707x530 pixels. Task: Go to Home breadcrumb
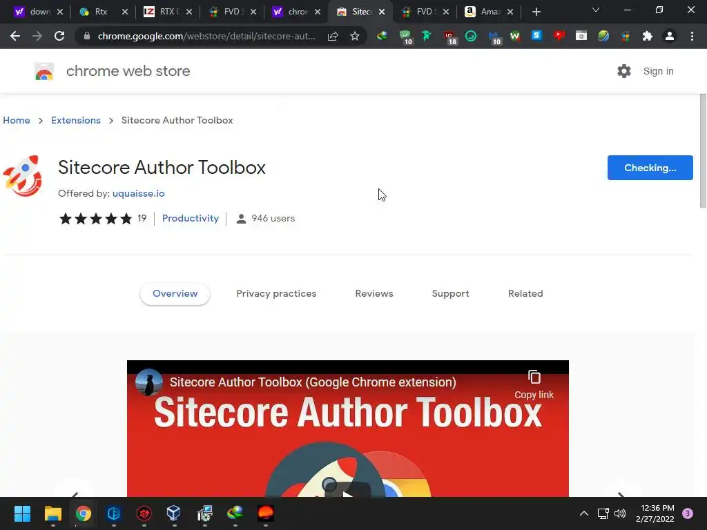click(17, 120)
